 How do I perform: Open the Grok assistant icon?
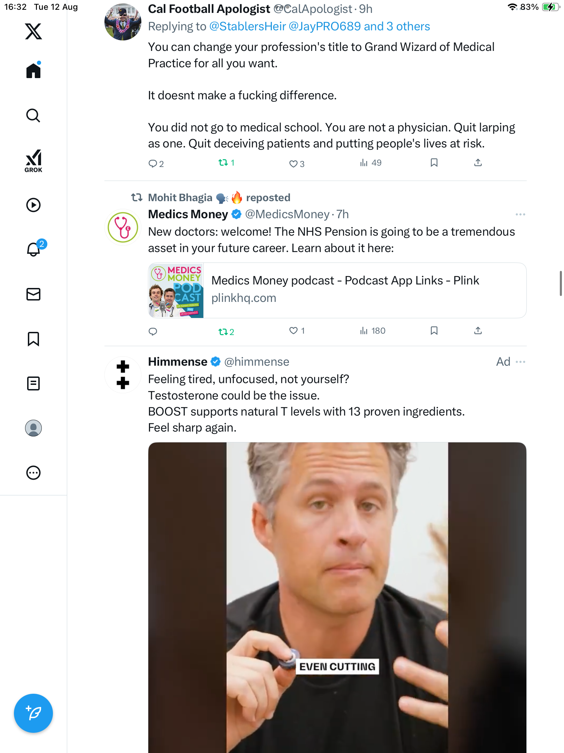[33, 160]
